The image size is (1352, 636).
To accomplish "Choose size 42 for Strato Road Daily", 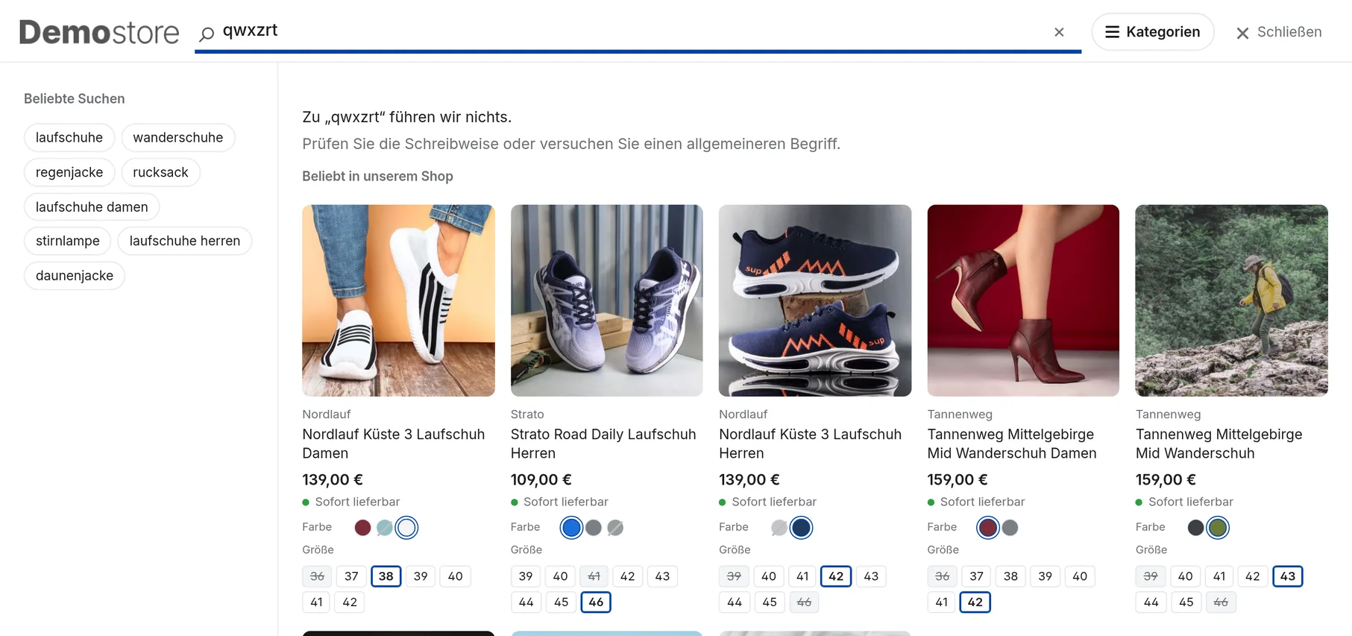I will point(627,576).
